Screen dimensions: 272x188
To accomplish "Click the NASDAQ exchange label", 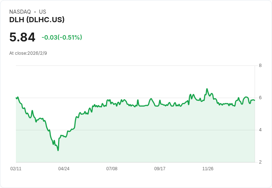I will [20, 12].
